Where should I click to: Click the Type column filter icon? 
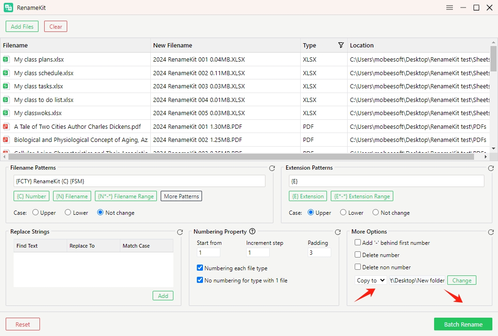[341, 45]
